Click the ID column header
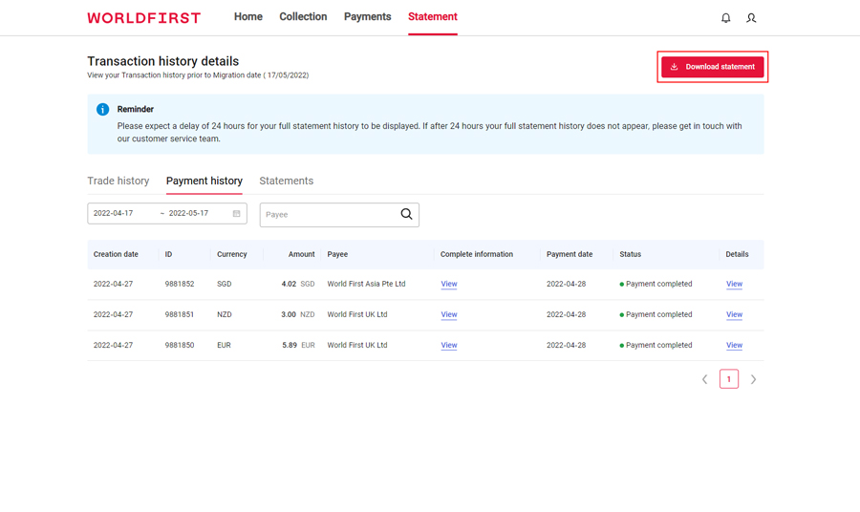Screen dimensions: 860x512 [168, 254]
